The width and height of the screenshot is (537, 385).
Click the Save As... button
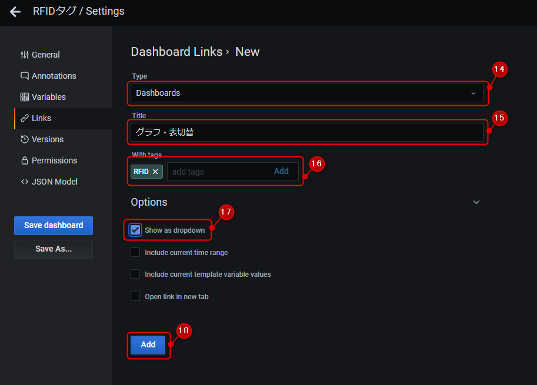click(53, 249)
